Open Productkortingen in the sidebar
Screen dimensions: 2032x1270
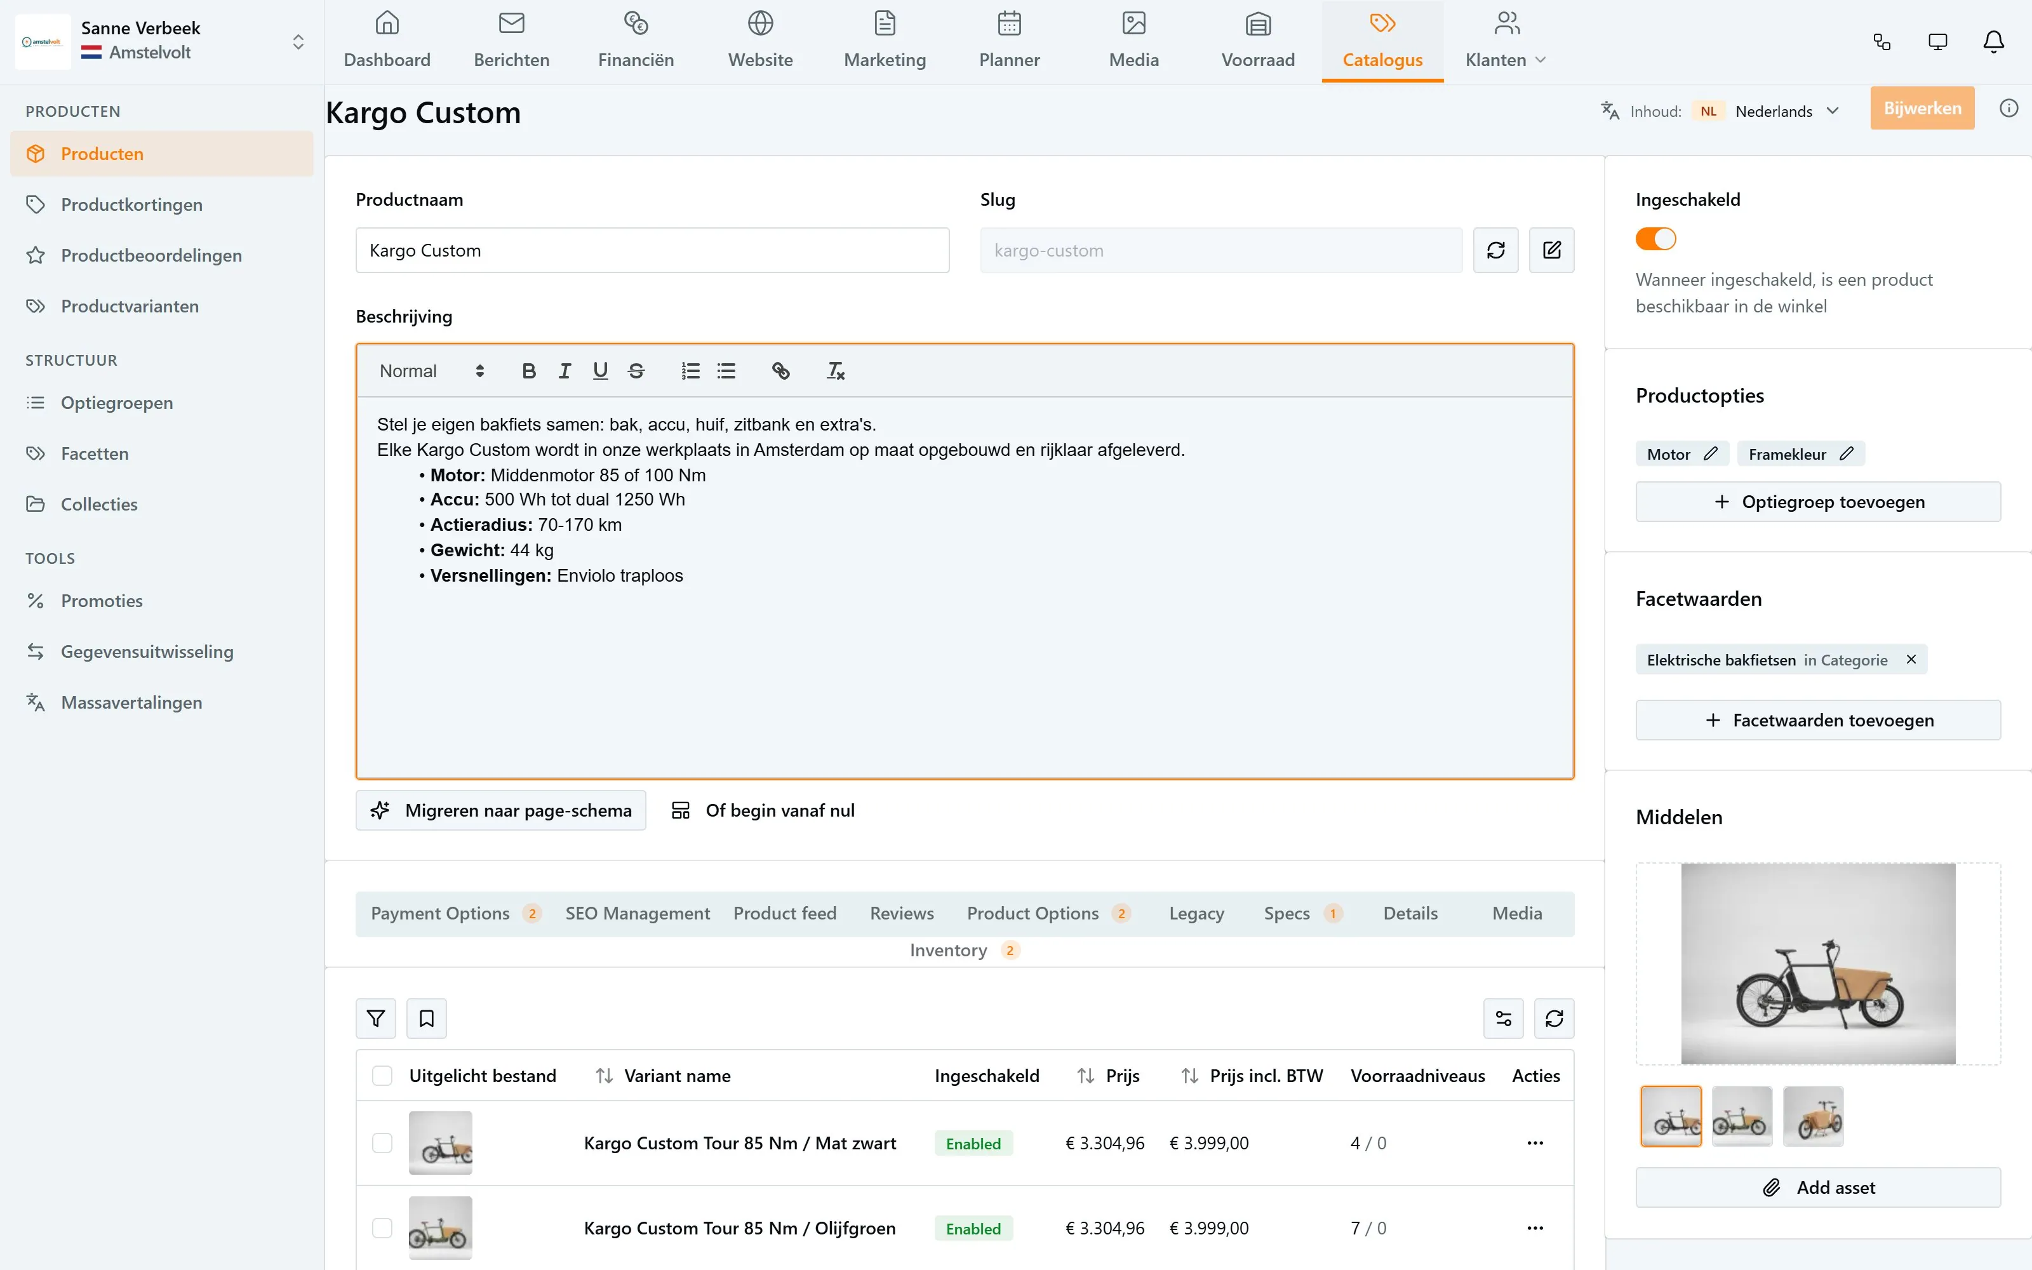click(x=162, y=204)
